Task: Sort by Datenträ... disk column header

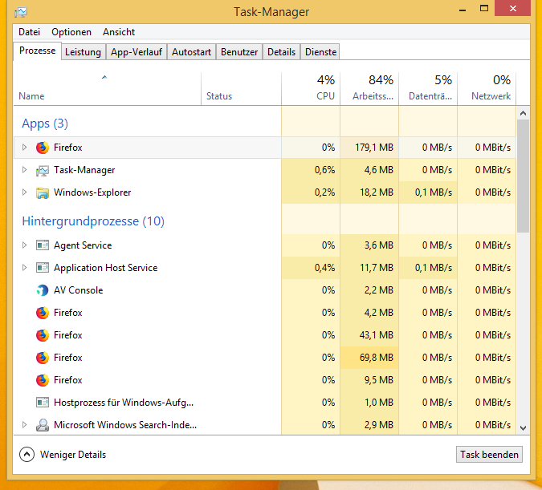Action: pyautogui.click(x=428, y=89)
